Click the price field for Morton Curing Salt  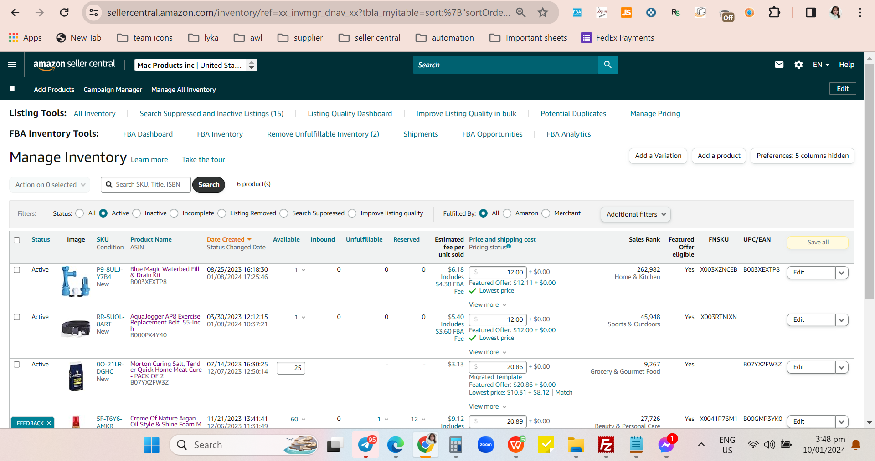(498, 367)
